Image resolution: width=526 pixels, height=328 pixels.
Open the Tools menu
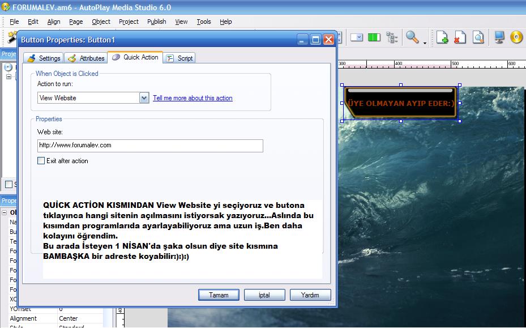204,22
